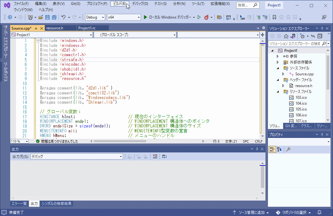
Task: Click ソース管理に追加 in the status bar
Action: [x=251, y=212]
